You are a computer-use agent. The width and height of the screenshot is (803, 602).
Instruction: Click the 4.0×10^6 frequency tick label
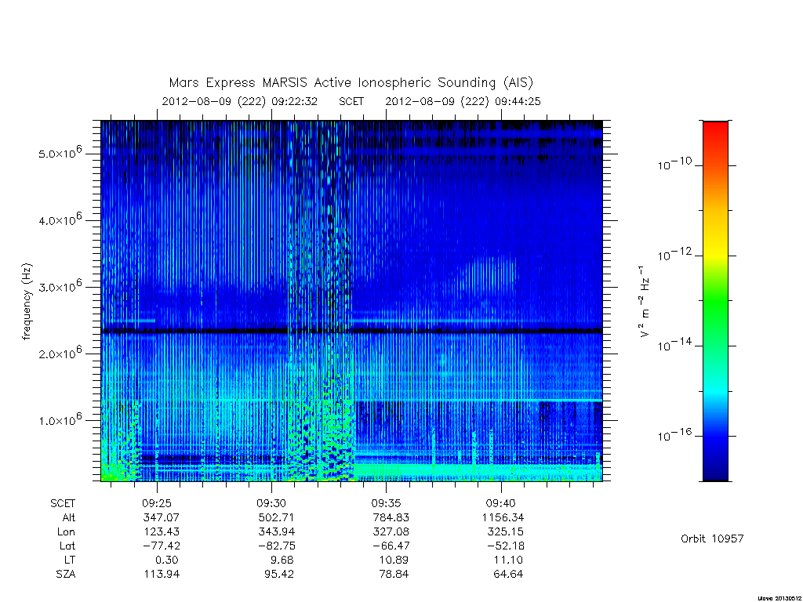[x=60, y=219]
